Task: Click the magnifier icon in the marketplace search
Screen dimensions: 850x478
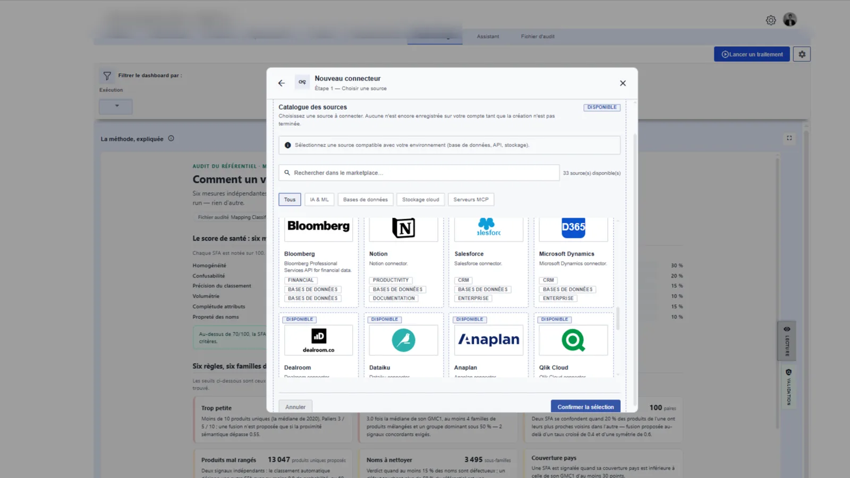Action: 287,173
